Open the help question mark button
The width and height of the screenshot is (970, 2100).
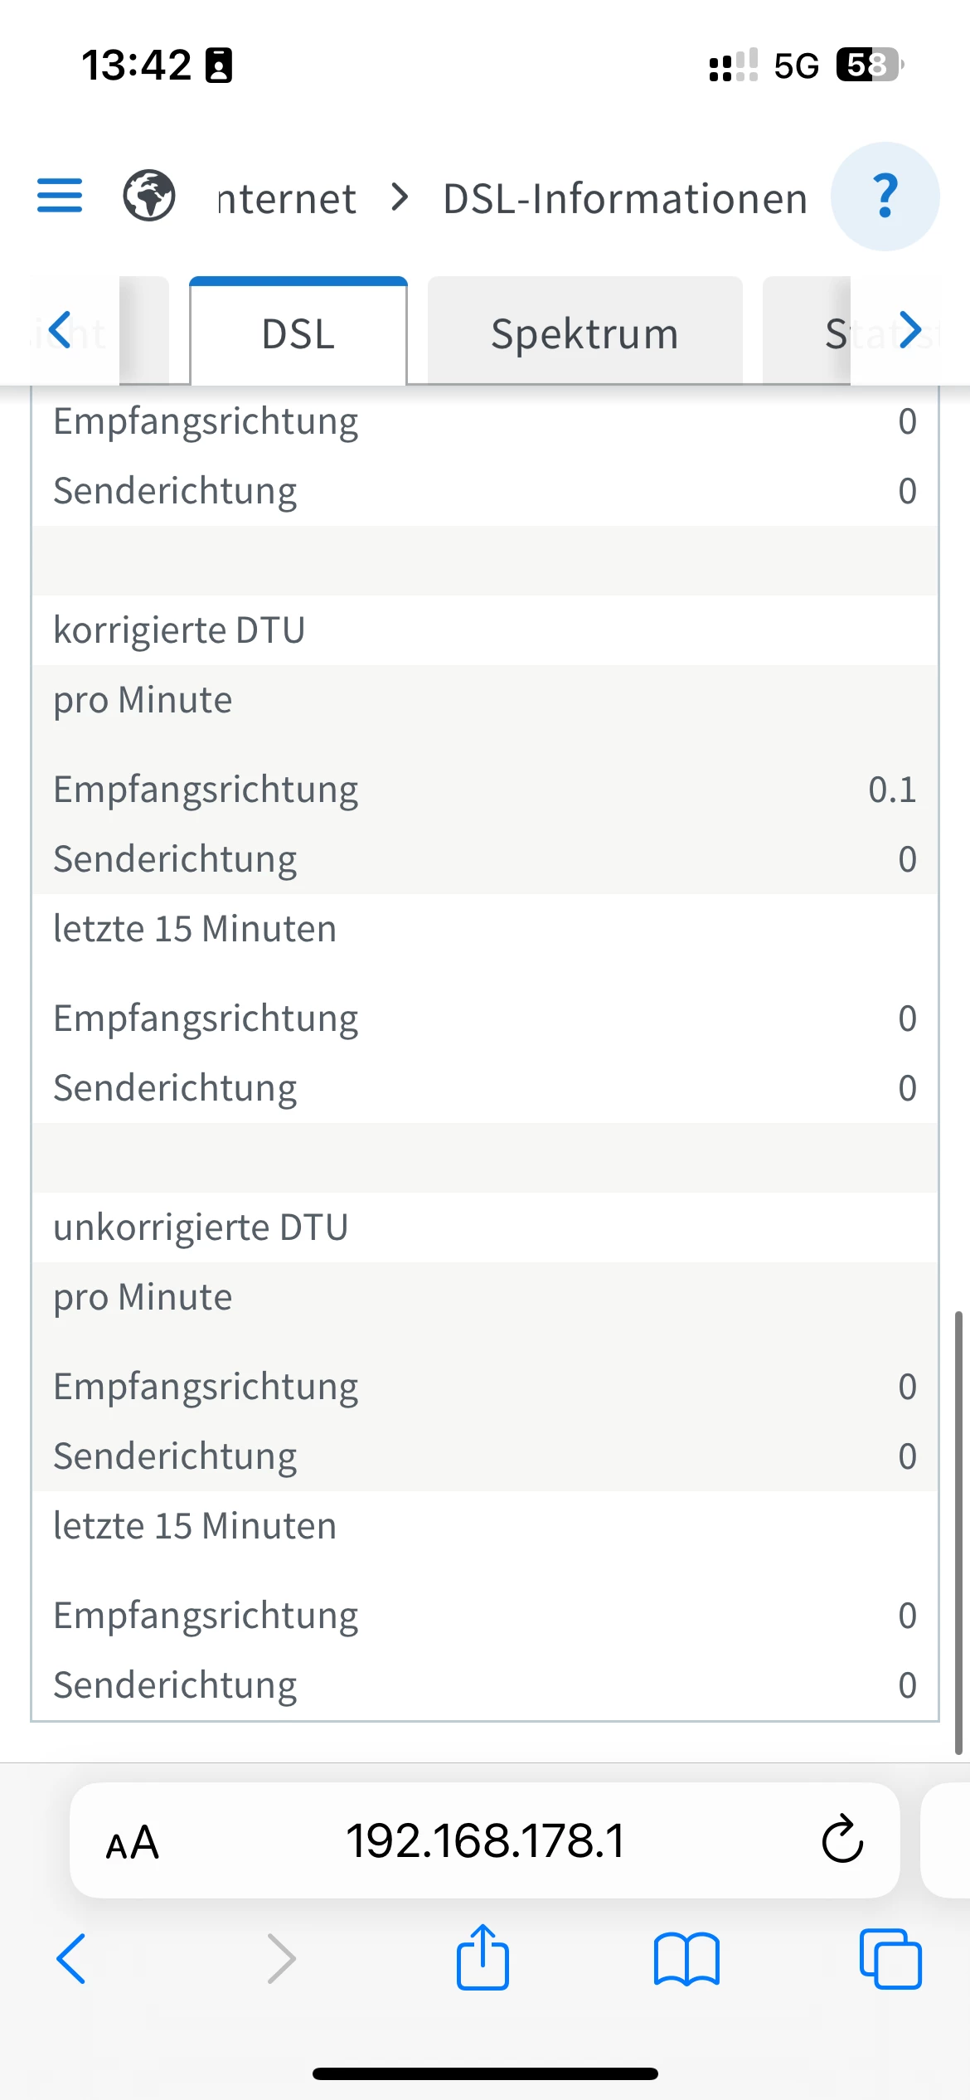tap(885, 197)
